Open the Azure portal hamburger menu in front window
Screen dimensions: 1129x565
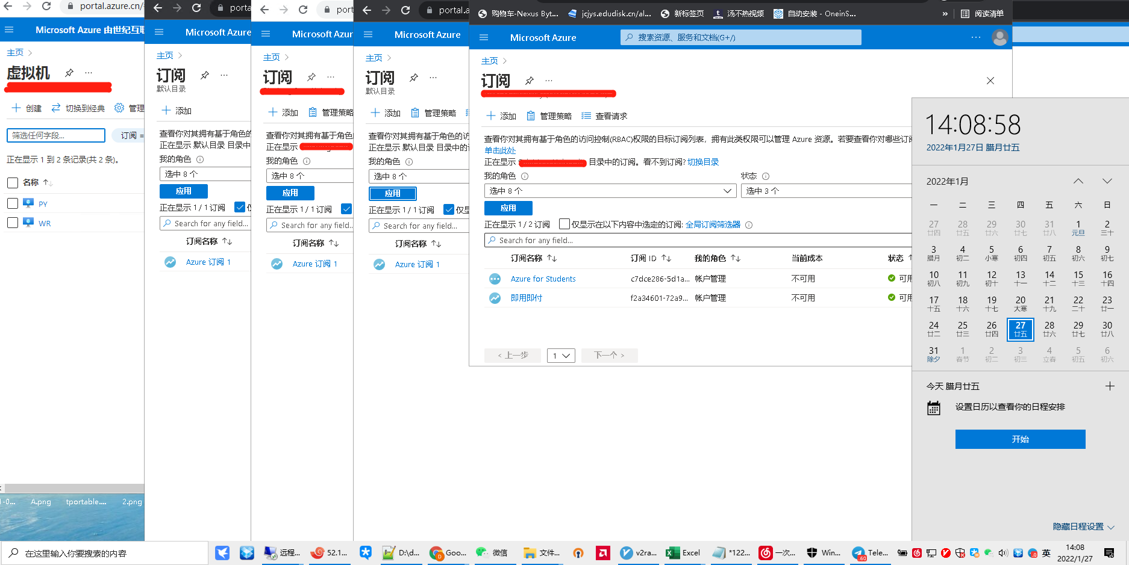483,37
